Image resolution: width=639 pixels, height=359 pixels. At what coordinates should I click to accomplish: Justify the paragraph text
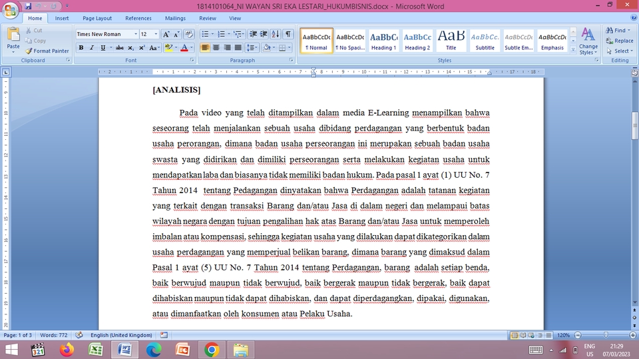tap(238, 48)
